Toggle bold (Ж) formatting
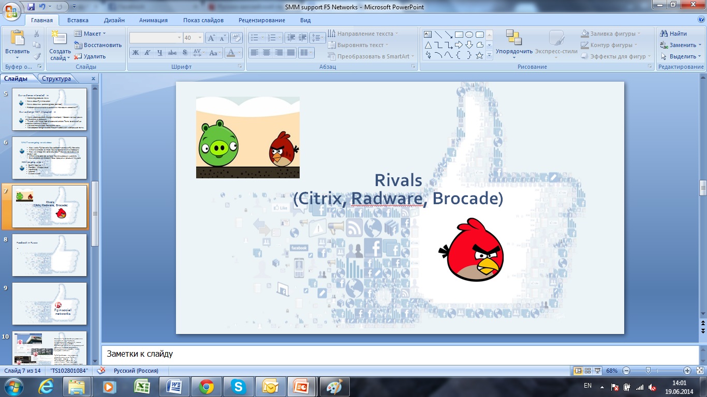 point(136,53)
